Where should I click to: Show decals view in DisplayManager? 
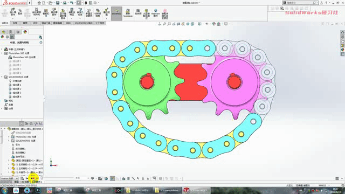tap(7, 37)
